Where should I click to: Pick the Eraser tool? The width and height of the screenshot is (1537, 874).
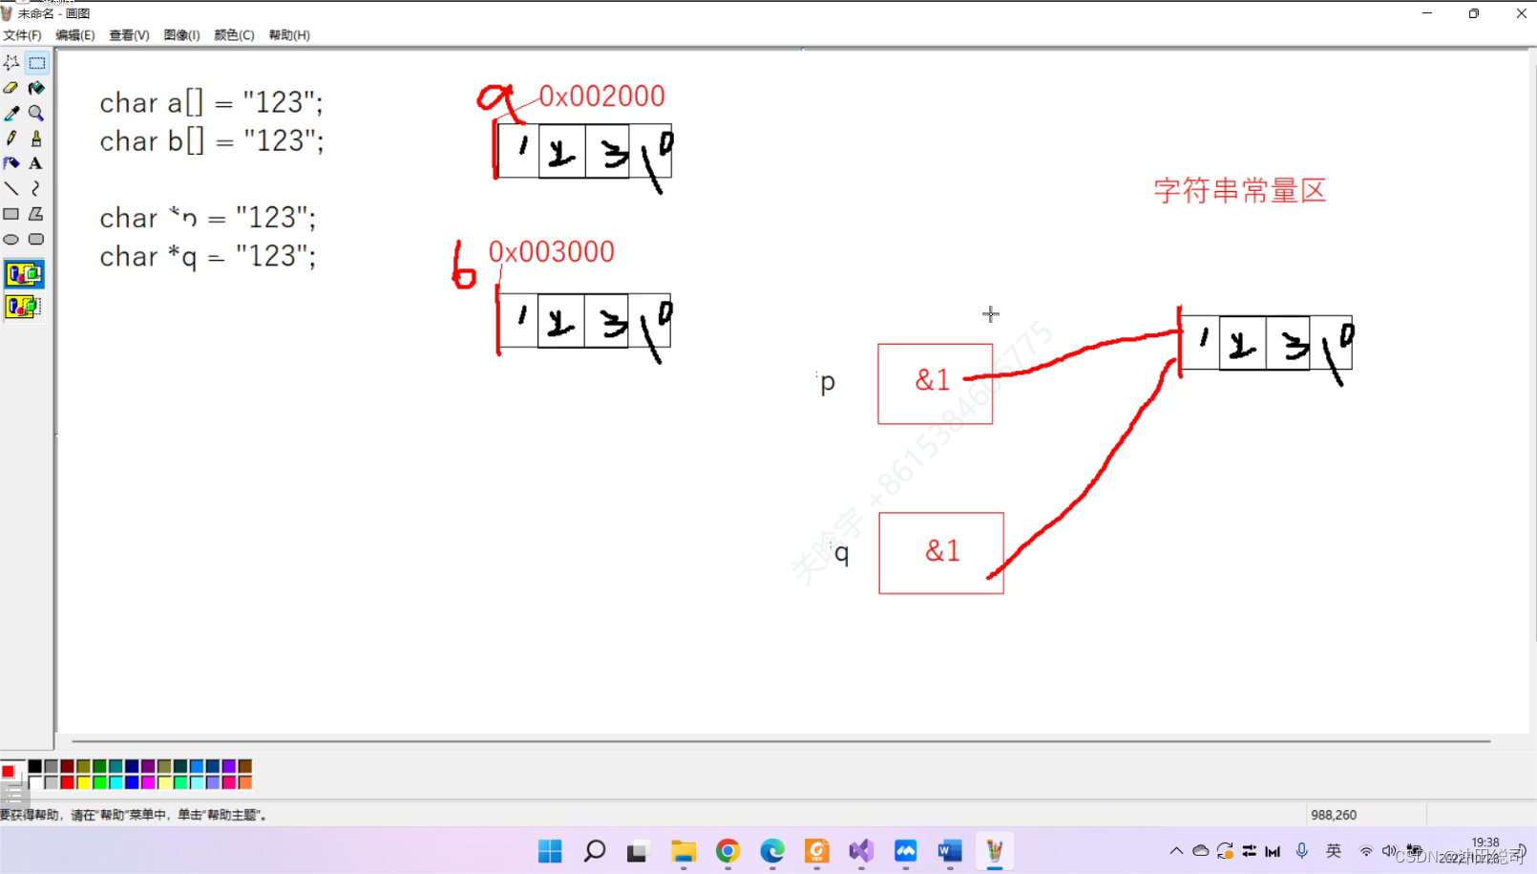pos(11,88)
